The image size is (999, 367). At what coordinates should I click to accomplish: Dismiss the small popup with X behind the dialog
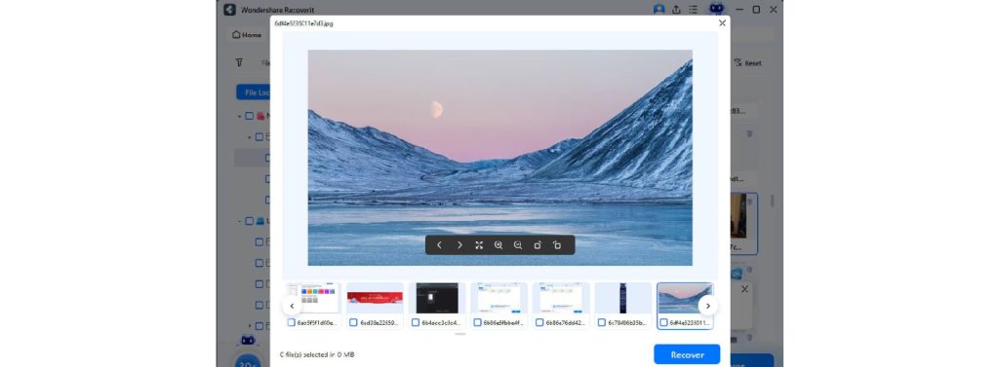[x=744, y=289]
